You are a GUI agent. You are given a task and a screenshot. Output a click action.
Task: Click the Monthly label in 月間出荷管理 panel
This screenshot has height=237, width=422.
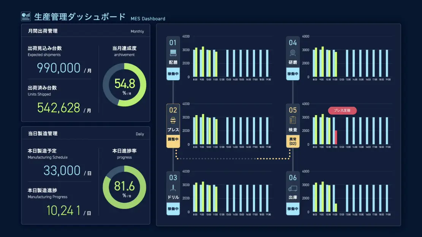[137, 32]
